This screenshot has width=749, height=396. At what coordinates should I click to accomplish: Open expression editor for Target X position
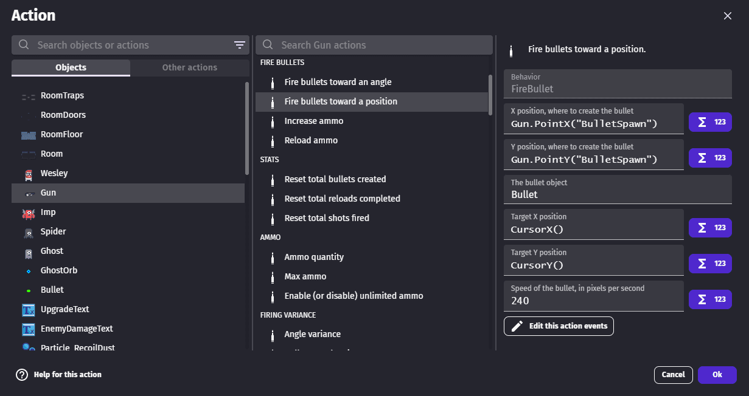(710, 228)
